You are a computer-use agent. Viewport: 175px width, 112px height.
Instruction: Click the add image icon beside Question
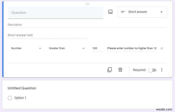pyautogui.click(x=110, y=12)
